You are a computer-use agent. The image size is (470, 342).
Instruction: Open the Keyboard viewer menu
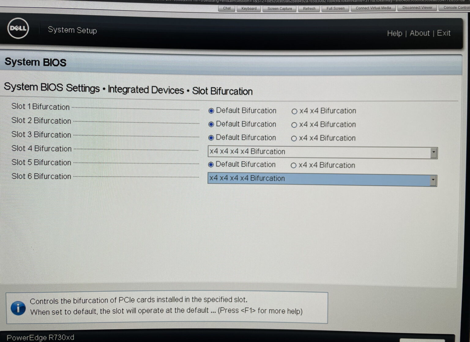coord(249,9)
